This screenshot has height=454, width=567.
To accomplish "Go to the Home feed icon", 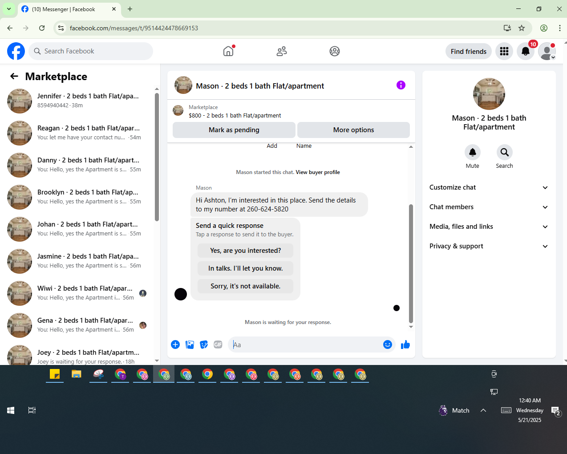I will click(x=228, y=51).
